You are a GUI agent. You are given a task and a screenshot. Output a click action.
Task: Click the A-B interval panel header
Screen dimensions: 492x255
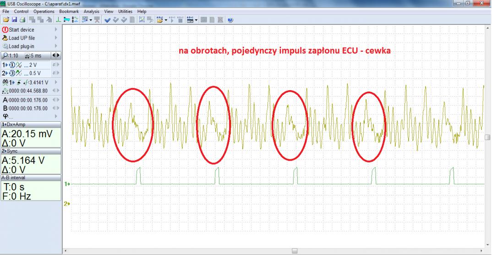(x=31, y=178)
